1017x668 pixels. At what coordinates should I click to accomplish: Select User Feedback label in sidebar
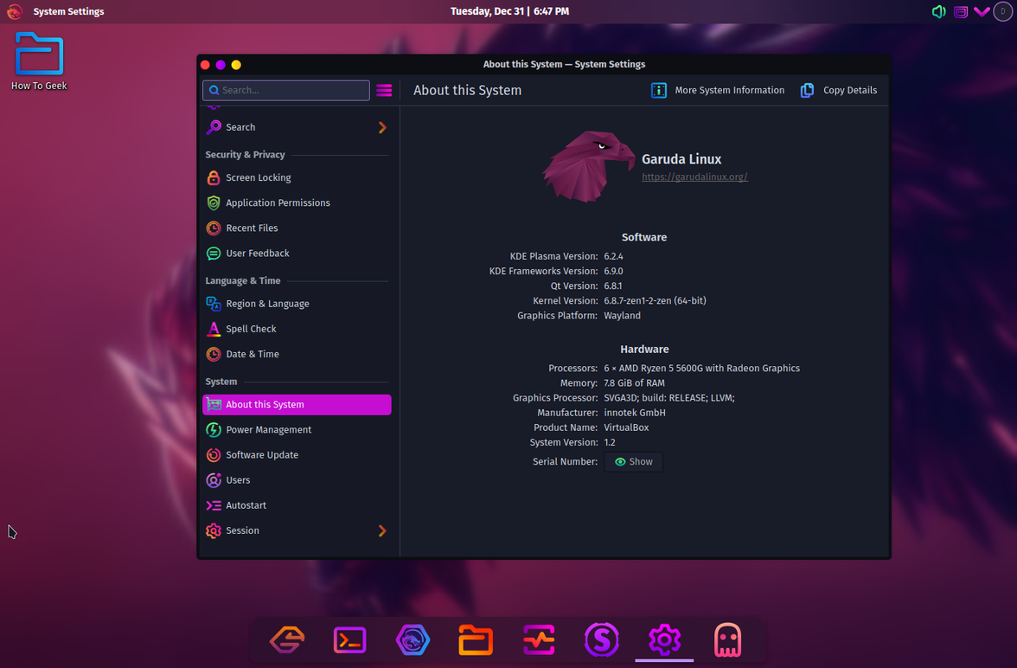pos(258,254)
